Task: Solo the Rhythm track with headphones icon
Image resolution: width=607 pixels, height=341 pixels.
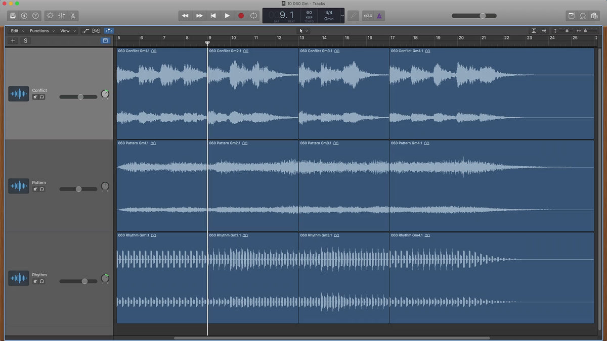Action: coord(42,281)
